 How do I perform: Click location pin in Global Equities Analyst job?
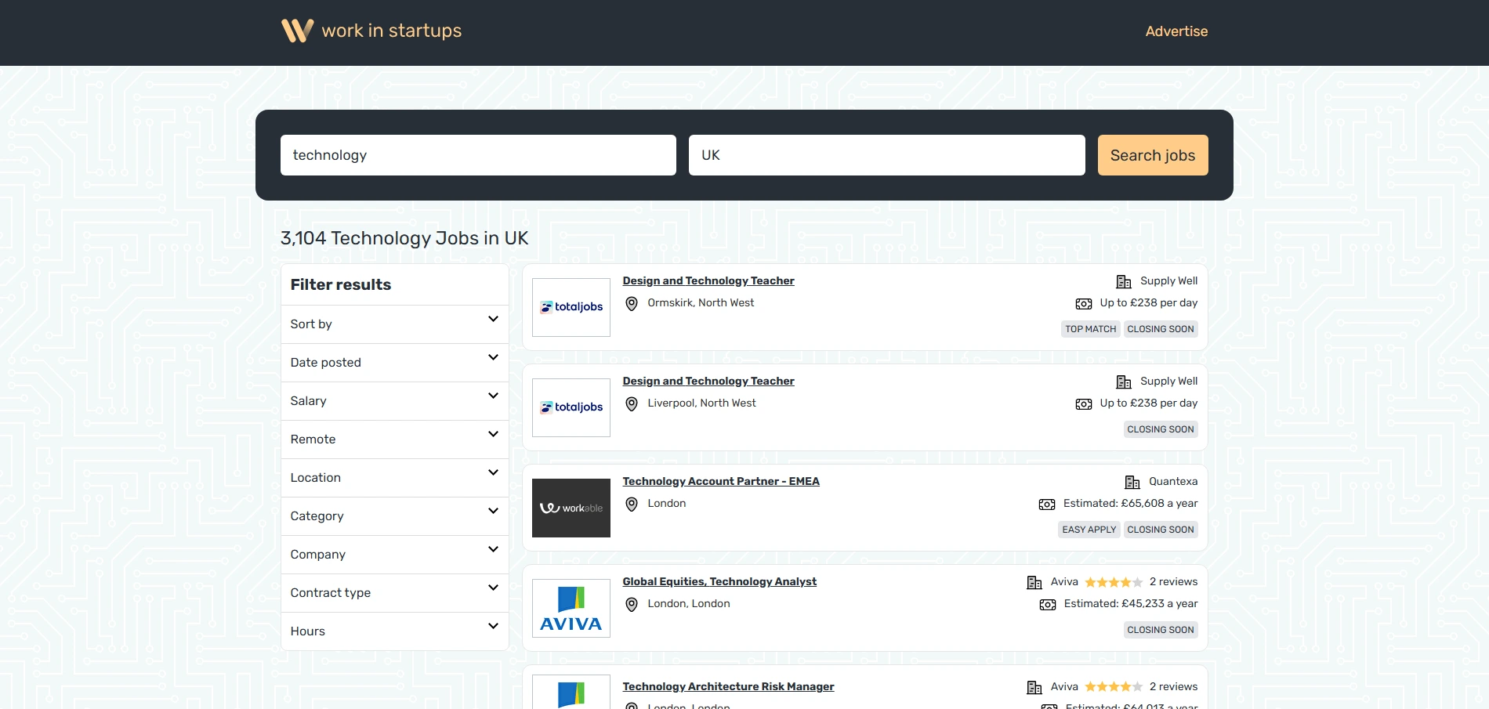[x=632, y=604]
